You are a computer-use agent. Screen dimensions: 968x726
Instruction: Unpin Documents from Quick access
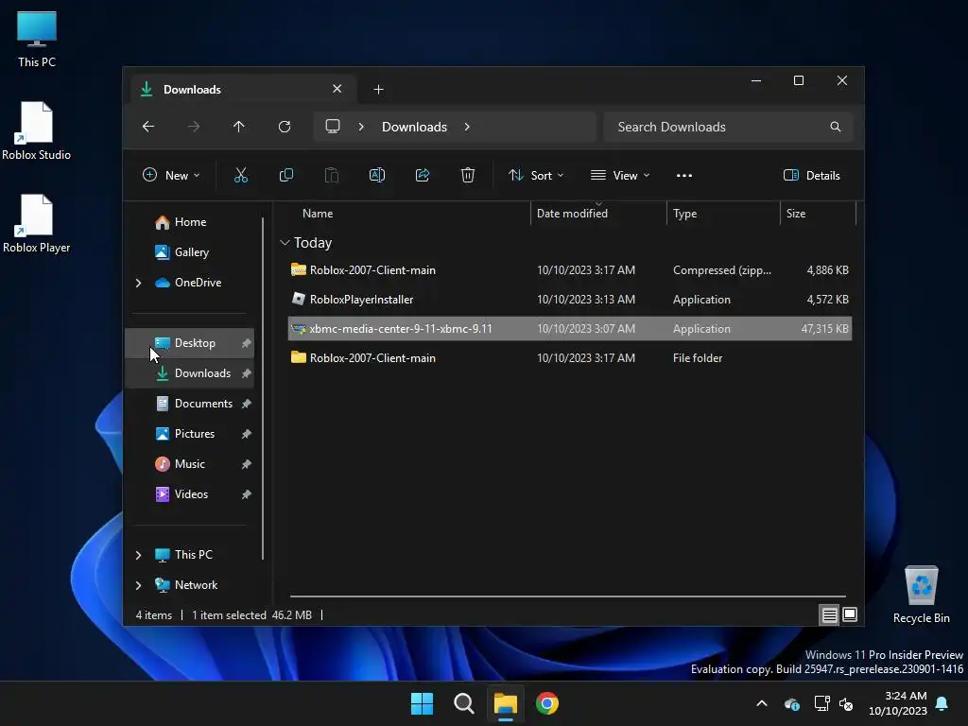pyautogui.click(x=247, y=404)
